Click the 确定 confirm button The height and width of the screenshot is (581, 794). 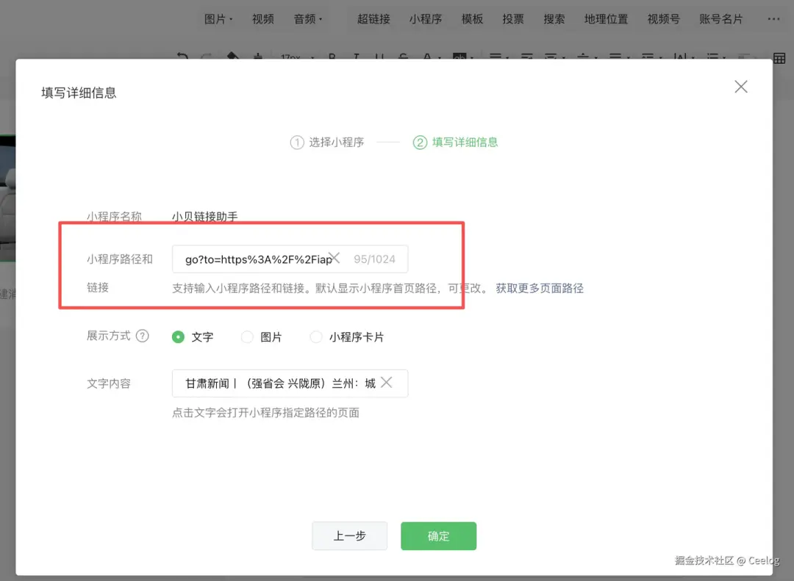click(438, 535)
